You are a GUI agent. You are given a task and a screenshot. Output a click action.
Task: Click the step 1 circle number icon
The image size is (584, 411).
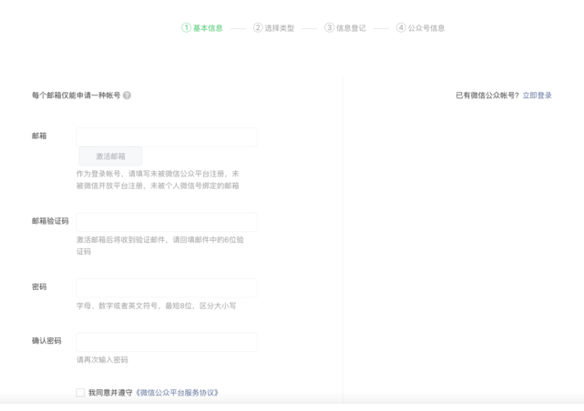186,28
